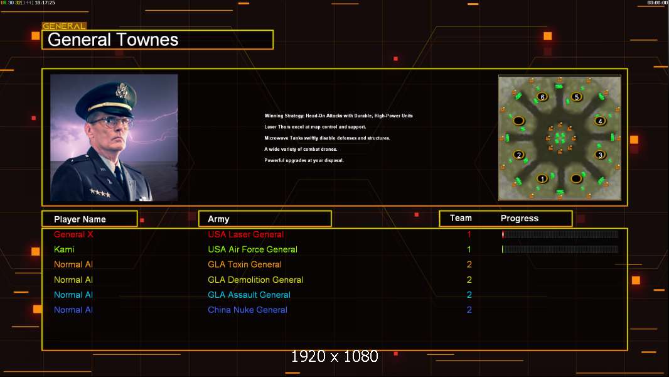Image resolution: width=669 pixels, height=377 pixels.
Task: Click the green structures at the minimap center
Action: click(x=560, y=138)
